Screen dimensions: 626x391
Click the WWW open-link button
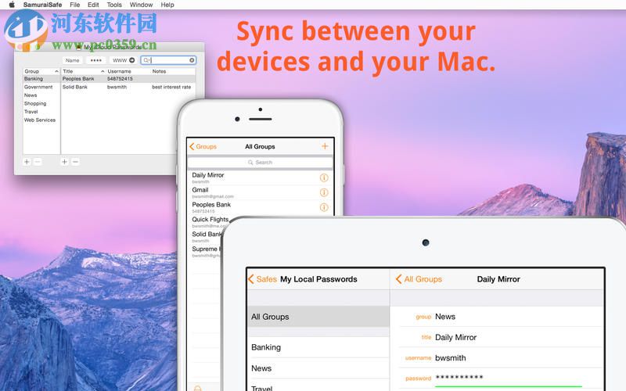tap(124, 60)
